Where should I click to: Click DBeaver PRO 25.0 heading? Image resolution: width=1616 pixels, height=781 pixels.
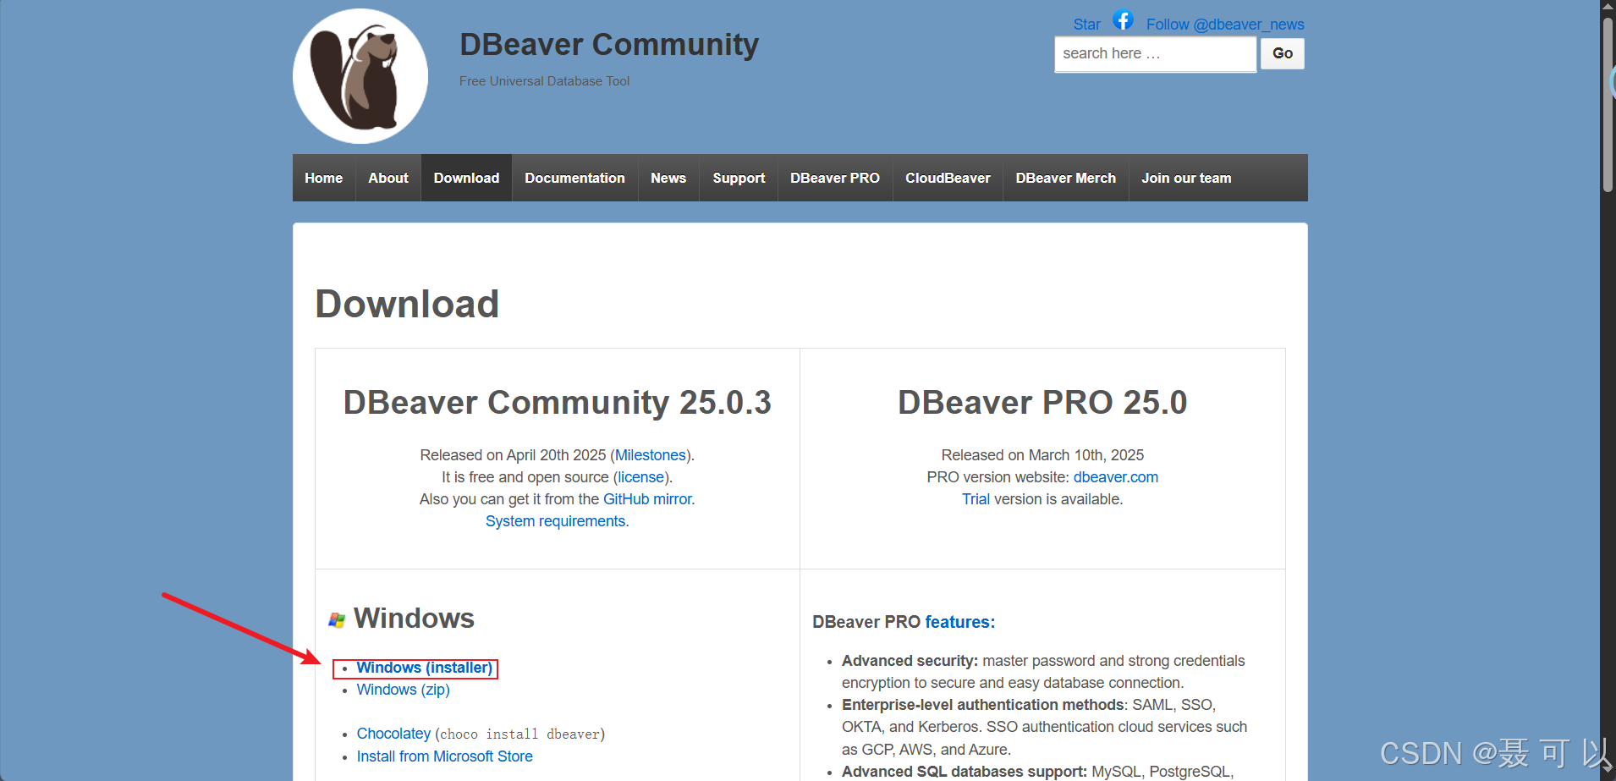click(x=1042, y=403)
